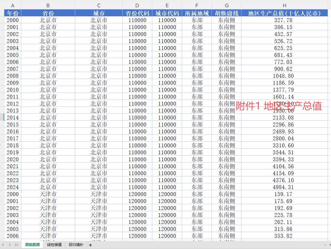The height and width of the screenshot is (249, 331).
Task: Open the 回归填补 sheet tab
Action: [76, 244]
